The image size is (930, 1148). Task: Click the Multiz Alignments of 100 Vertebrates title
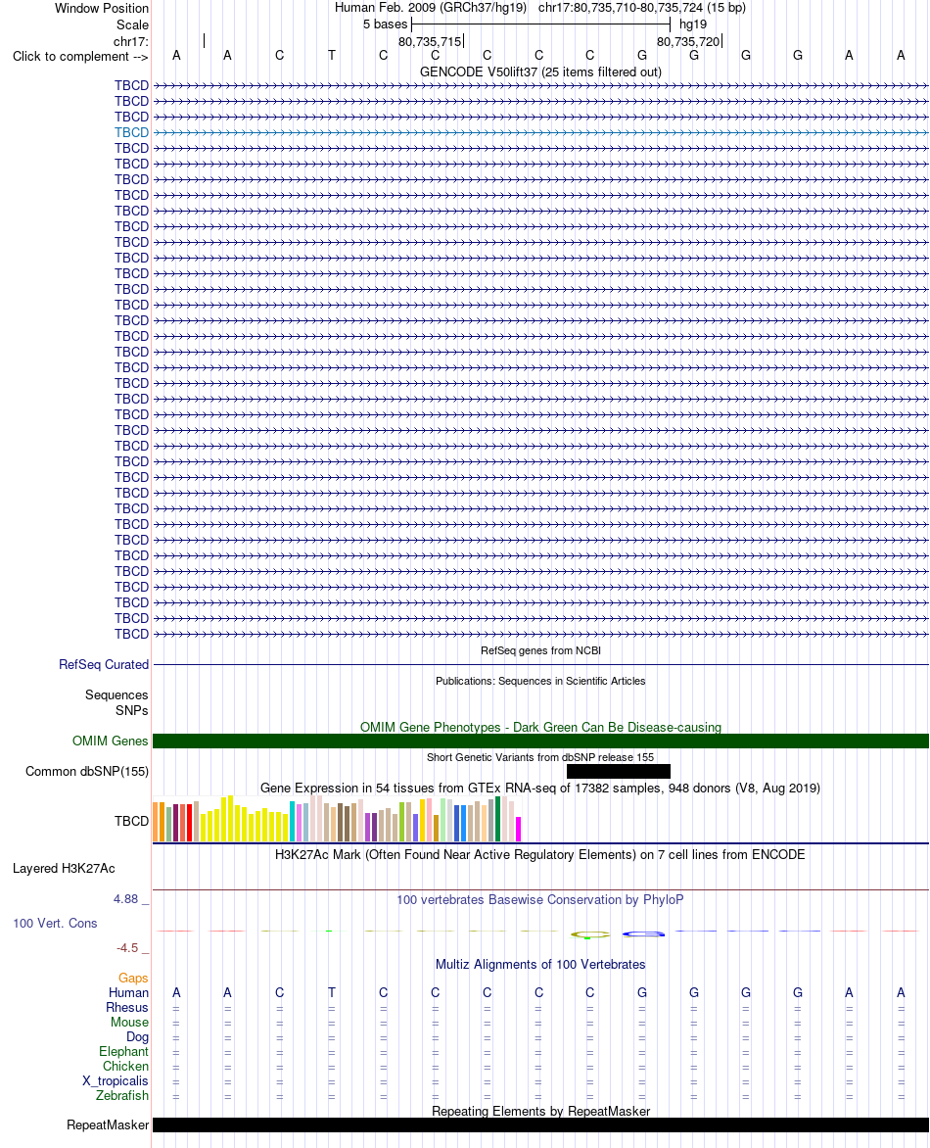click(540, 964)
